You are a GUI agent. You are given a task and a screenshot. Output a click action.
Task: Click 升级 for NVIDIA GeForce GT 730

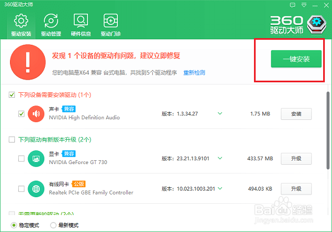click(x=296, y=159)
